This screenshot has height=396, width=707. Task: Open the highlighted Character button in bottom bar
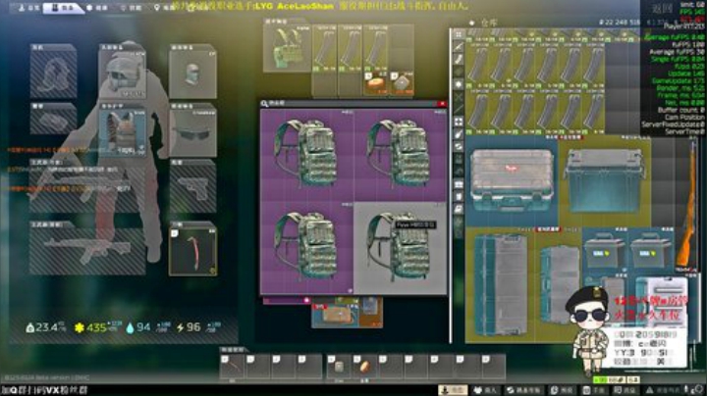click(453, 390)
